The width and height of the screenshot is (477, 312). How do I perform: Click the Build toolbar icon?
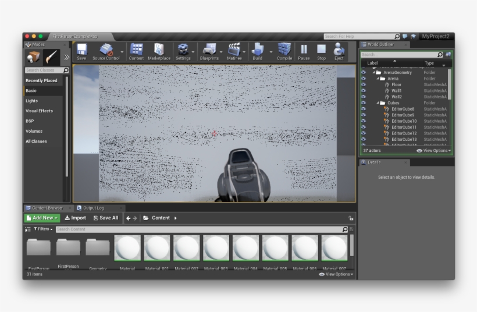click(257, 51)
